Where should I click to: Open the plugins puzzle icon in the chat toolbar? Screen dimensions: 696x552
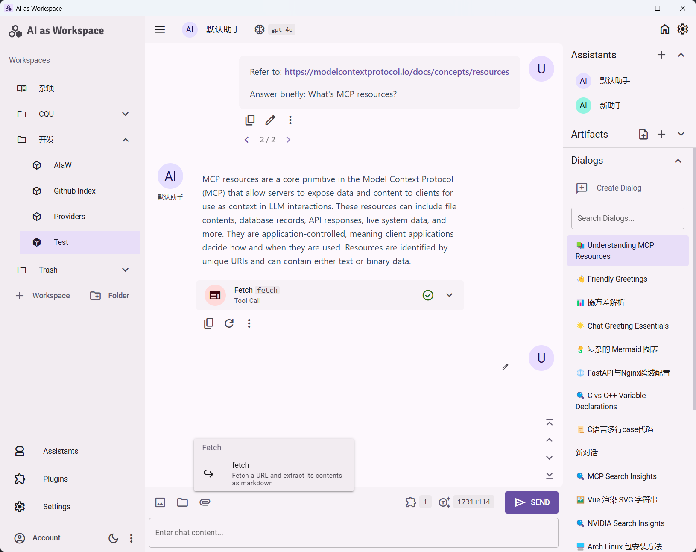pyautogui.click(x=411, y=502)
